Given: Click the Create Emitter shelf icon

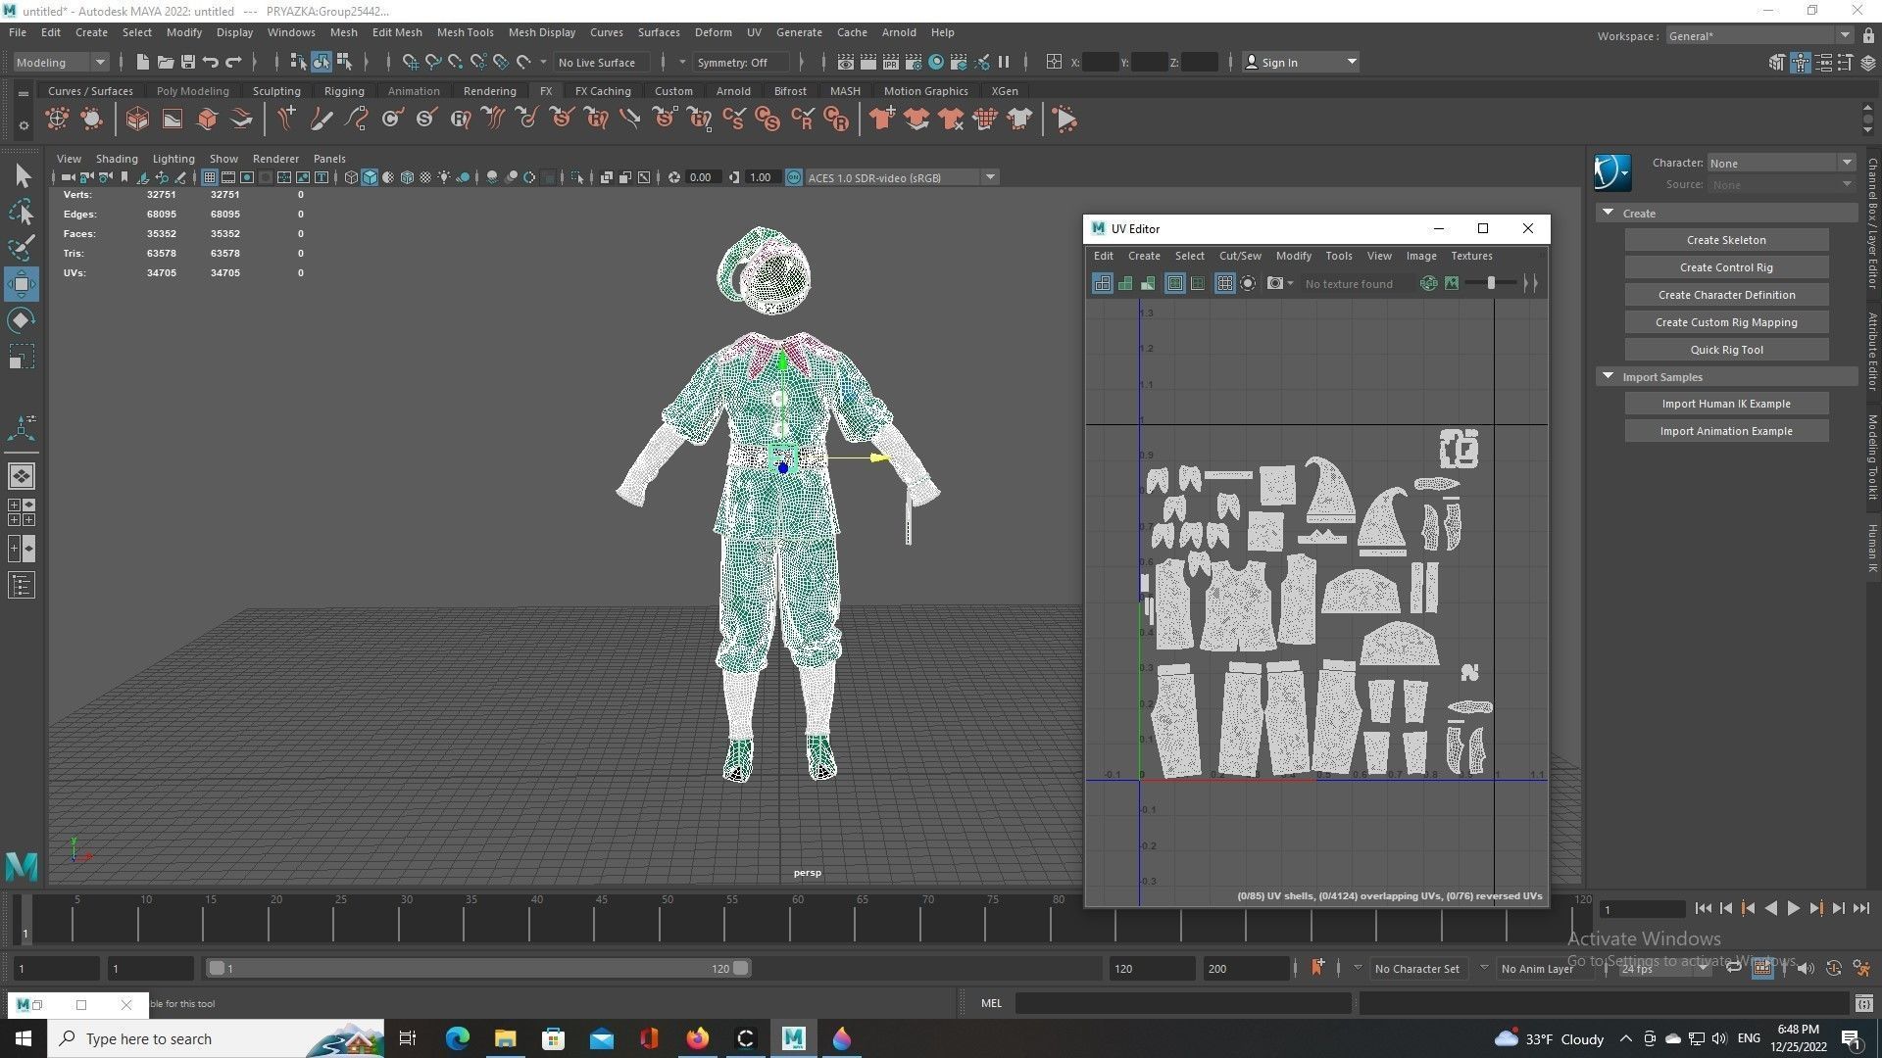Looking at the screenshot, I should [57, 120].
